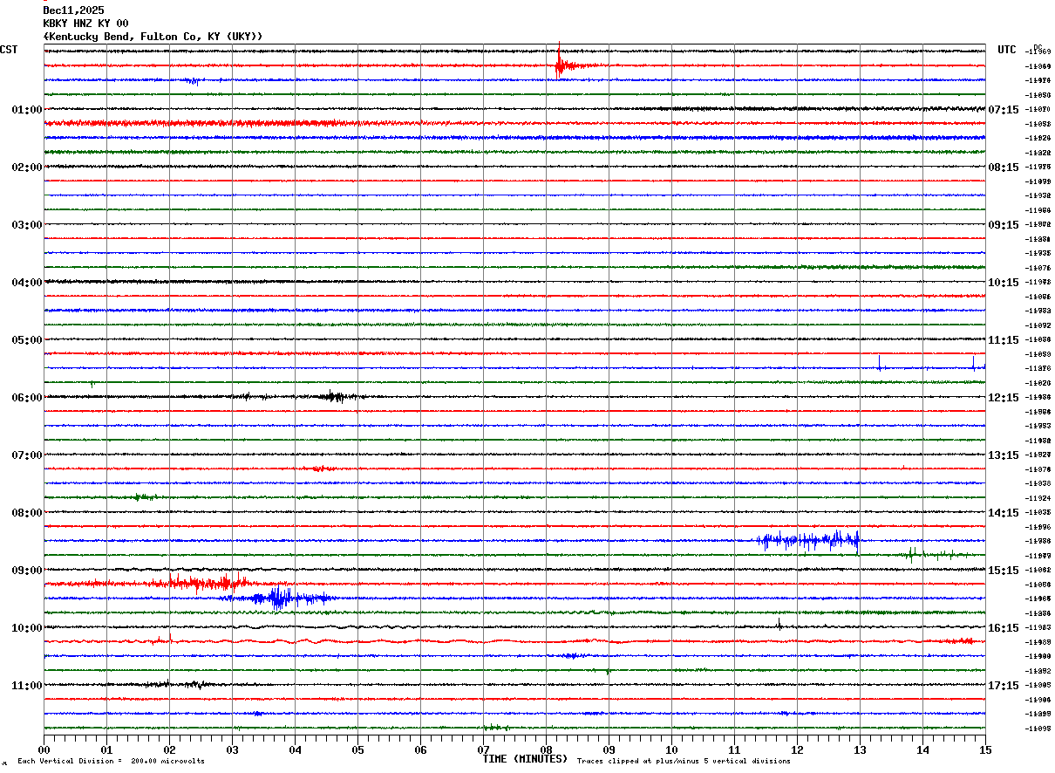Select the 09:00 CST time label
This screenshot has width=1055, height=773.
pos(27,571)
